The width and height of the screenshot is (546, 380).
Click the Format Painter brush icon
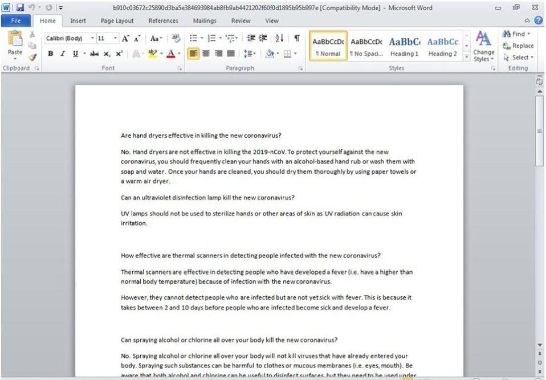pos(32,57)
